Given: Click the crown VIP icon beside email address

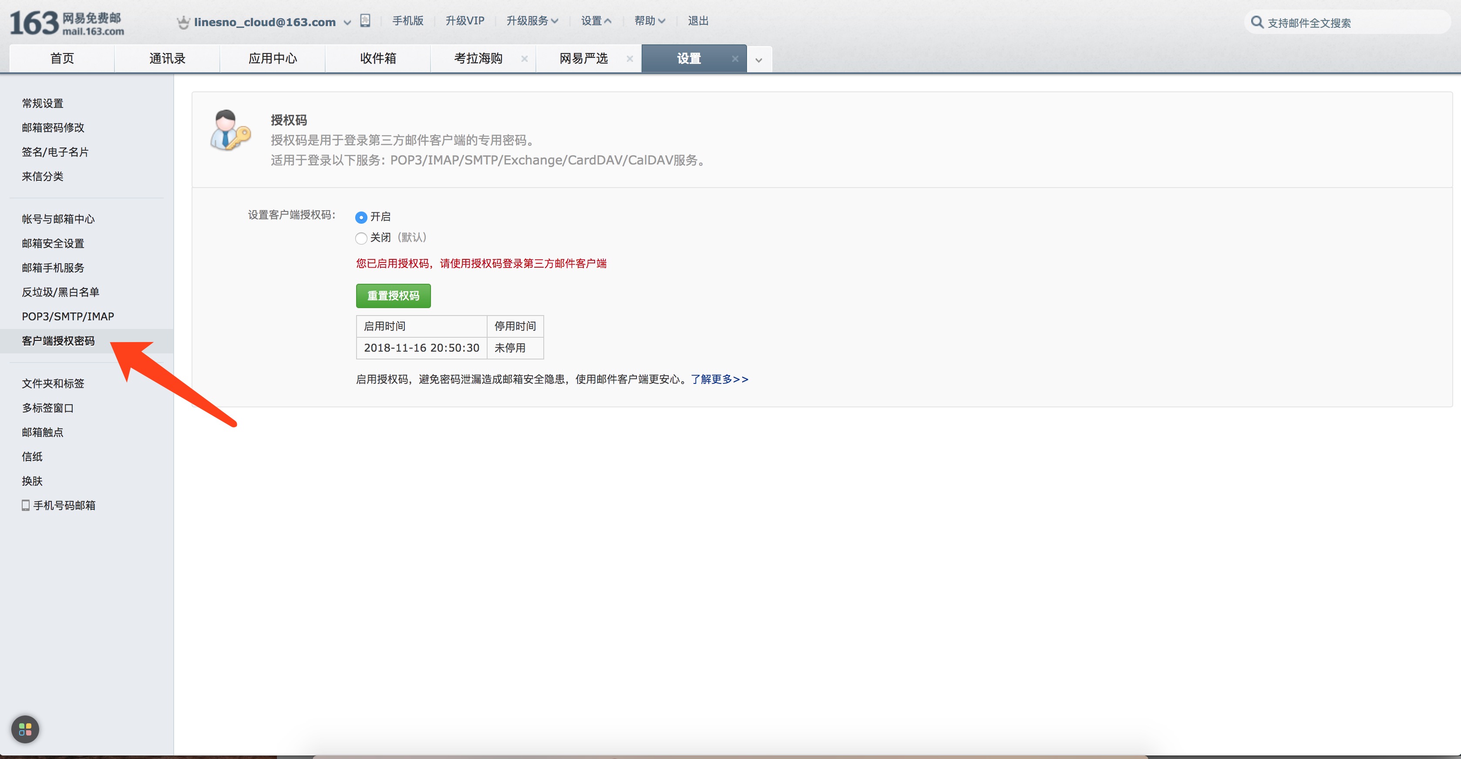Looking at the screenshot, I should tap(183, 23).
